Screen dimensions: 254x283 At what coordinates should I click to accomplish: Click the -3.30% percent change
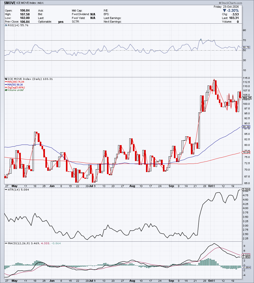click(233, 11)
